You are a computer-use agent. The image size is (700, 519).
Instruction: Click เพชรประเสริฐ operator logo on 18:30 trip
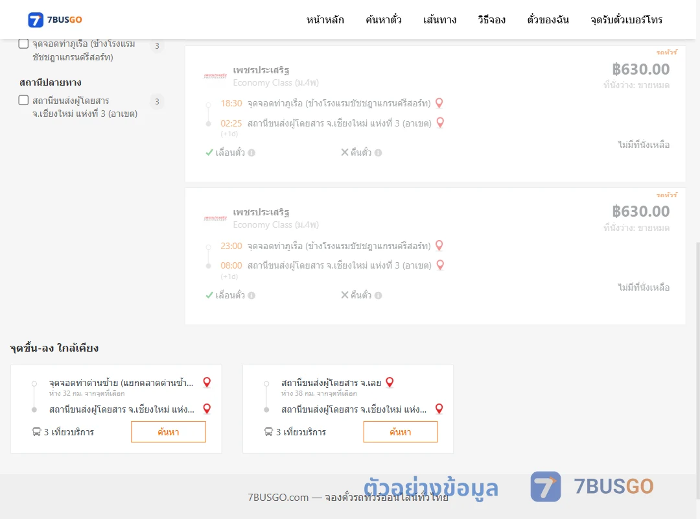coord(215,76)
